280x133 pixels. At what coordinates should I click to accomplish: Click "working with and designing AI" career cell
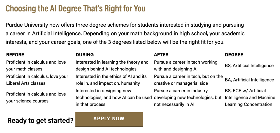coord(186,65)
